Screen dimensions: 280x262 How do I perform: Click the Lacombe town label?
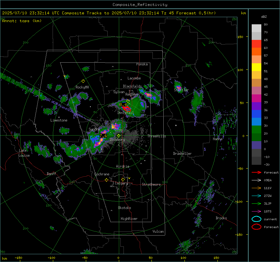click(134, 78)
